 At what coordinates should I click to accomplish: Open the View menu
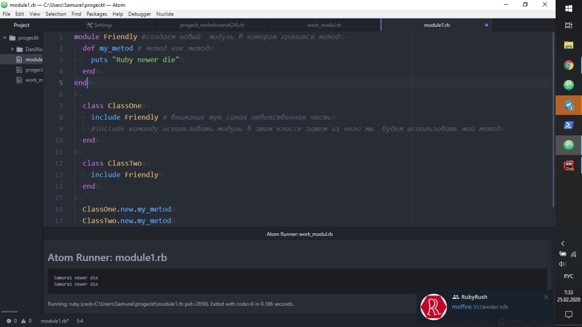(35, 14)
